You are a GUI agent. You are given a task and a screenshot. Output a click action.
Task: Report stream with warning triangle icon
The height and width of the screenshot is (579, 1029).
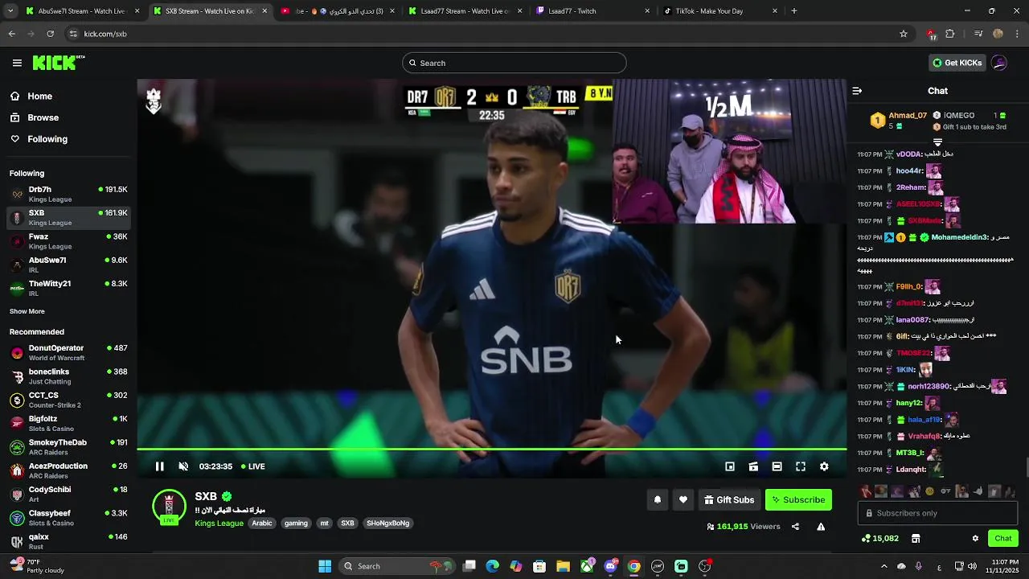click(821, 527)
